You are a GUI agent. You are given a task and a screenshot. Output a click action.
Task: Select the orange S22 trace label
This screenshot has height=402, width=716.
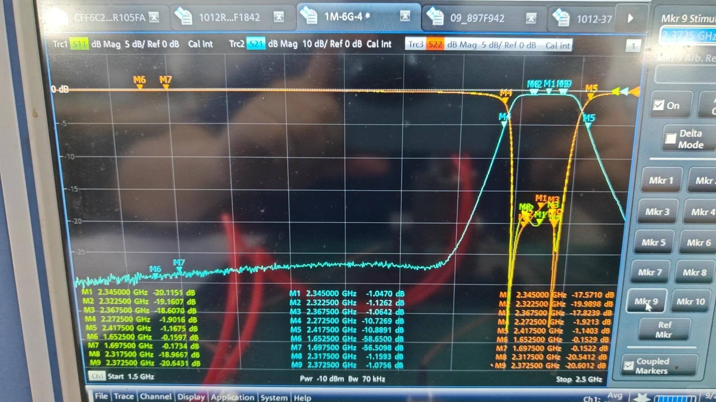pyautogui.click(x=435, y=45)
